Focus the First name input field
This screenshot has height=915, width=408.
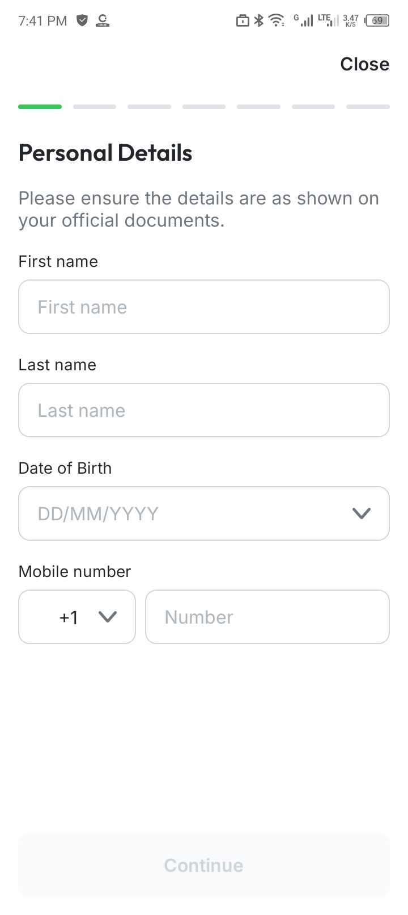[x=204, y=307]
